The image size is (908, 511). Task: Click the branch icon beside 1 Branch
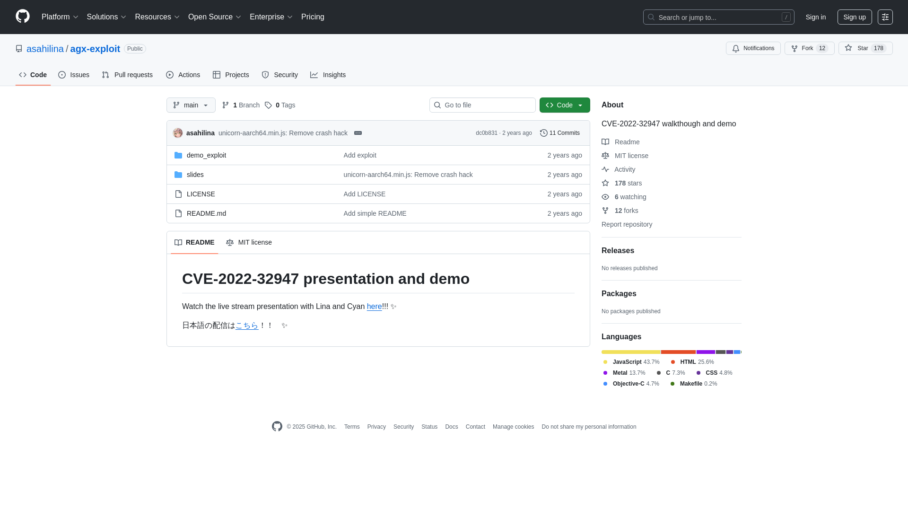tap(226, 105)
